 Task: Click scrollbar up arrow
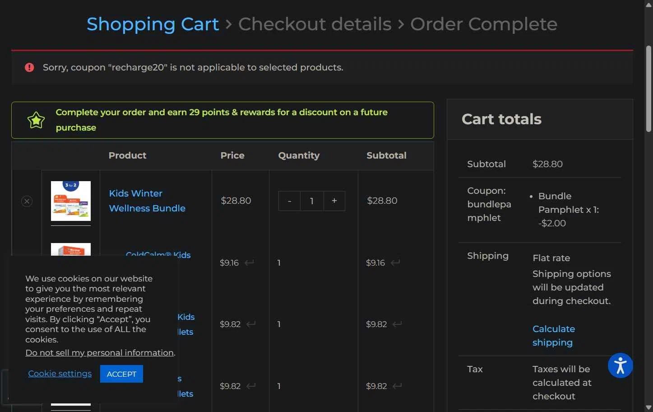[649, 4]
